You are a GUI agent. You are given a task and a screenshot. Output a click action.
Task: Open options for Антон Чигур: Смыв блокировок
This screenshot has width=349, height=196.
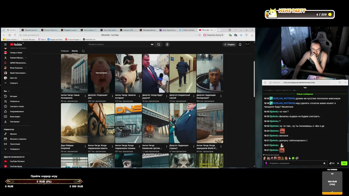[85, 96]
